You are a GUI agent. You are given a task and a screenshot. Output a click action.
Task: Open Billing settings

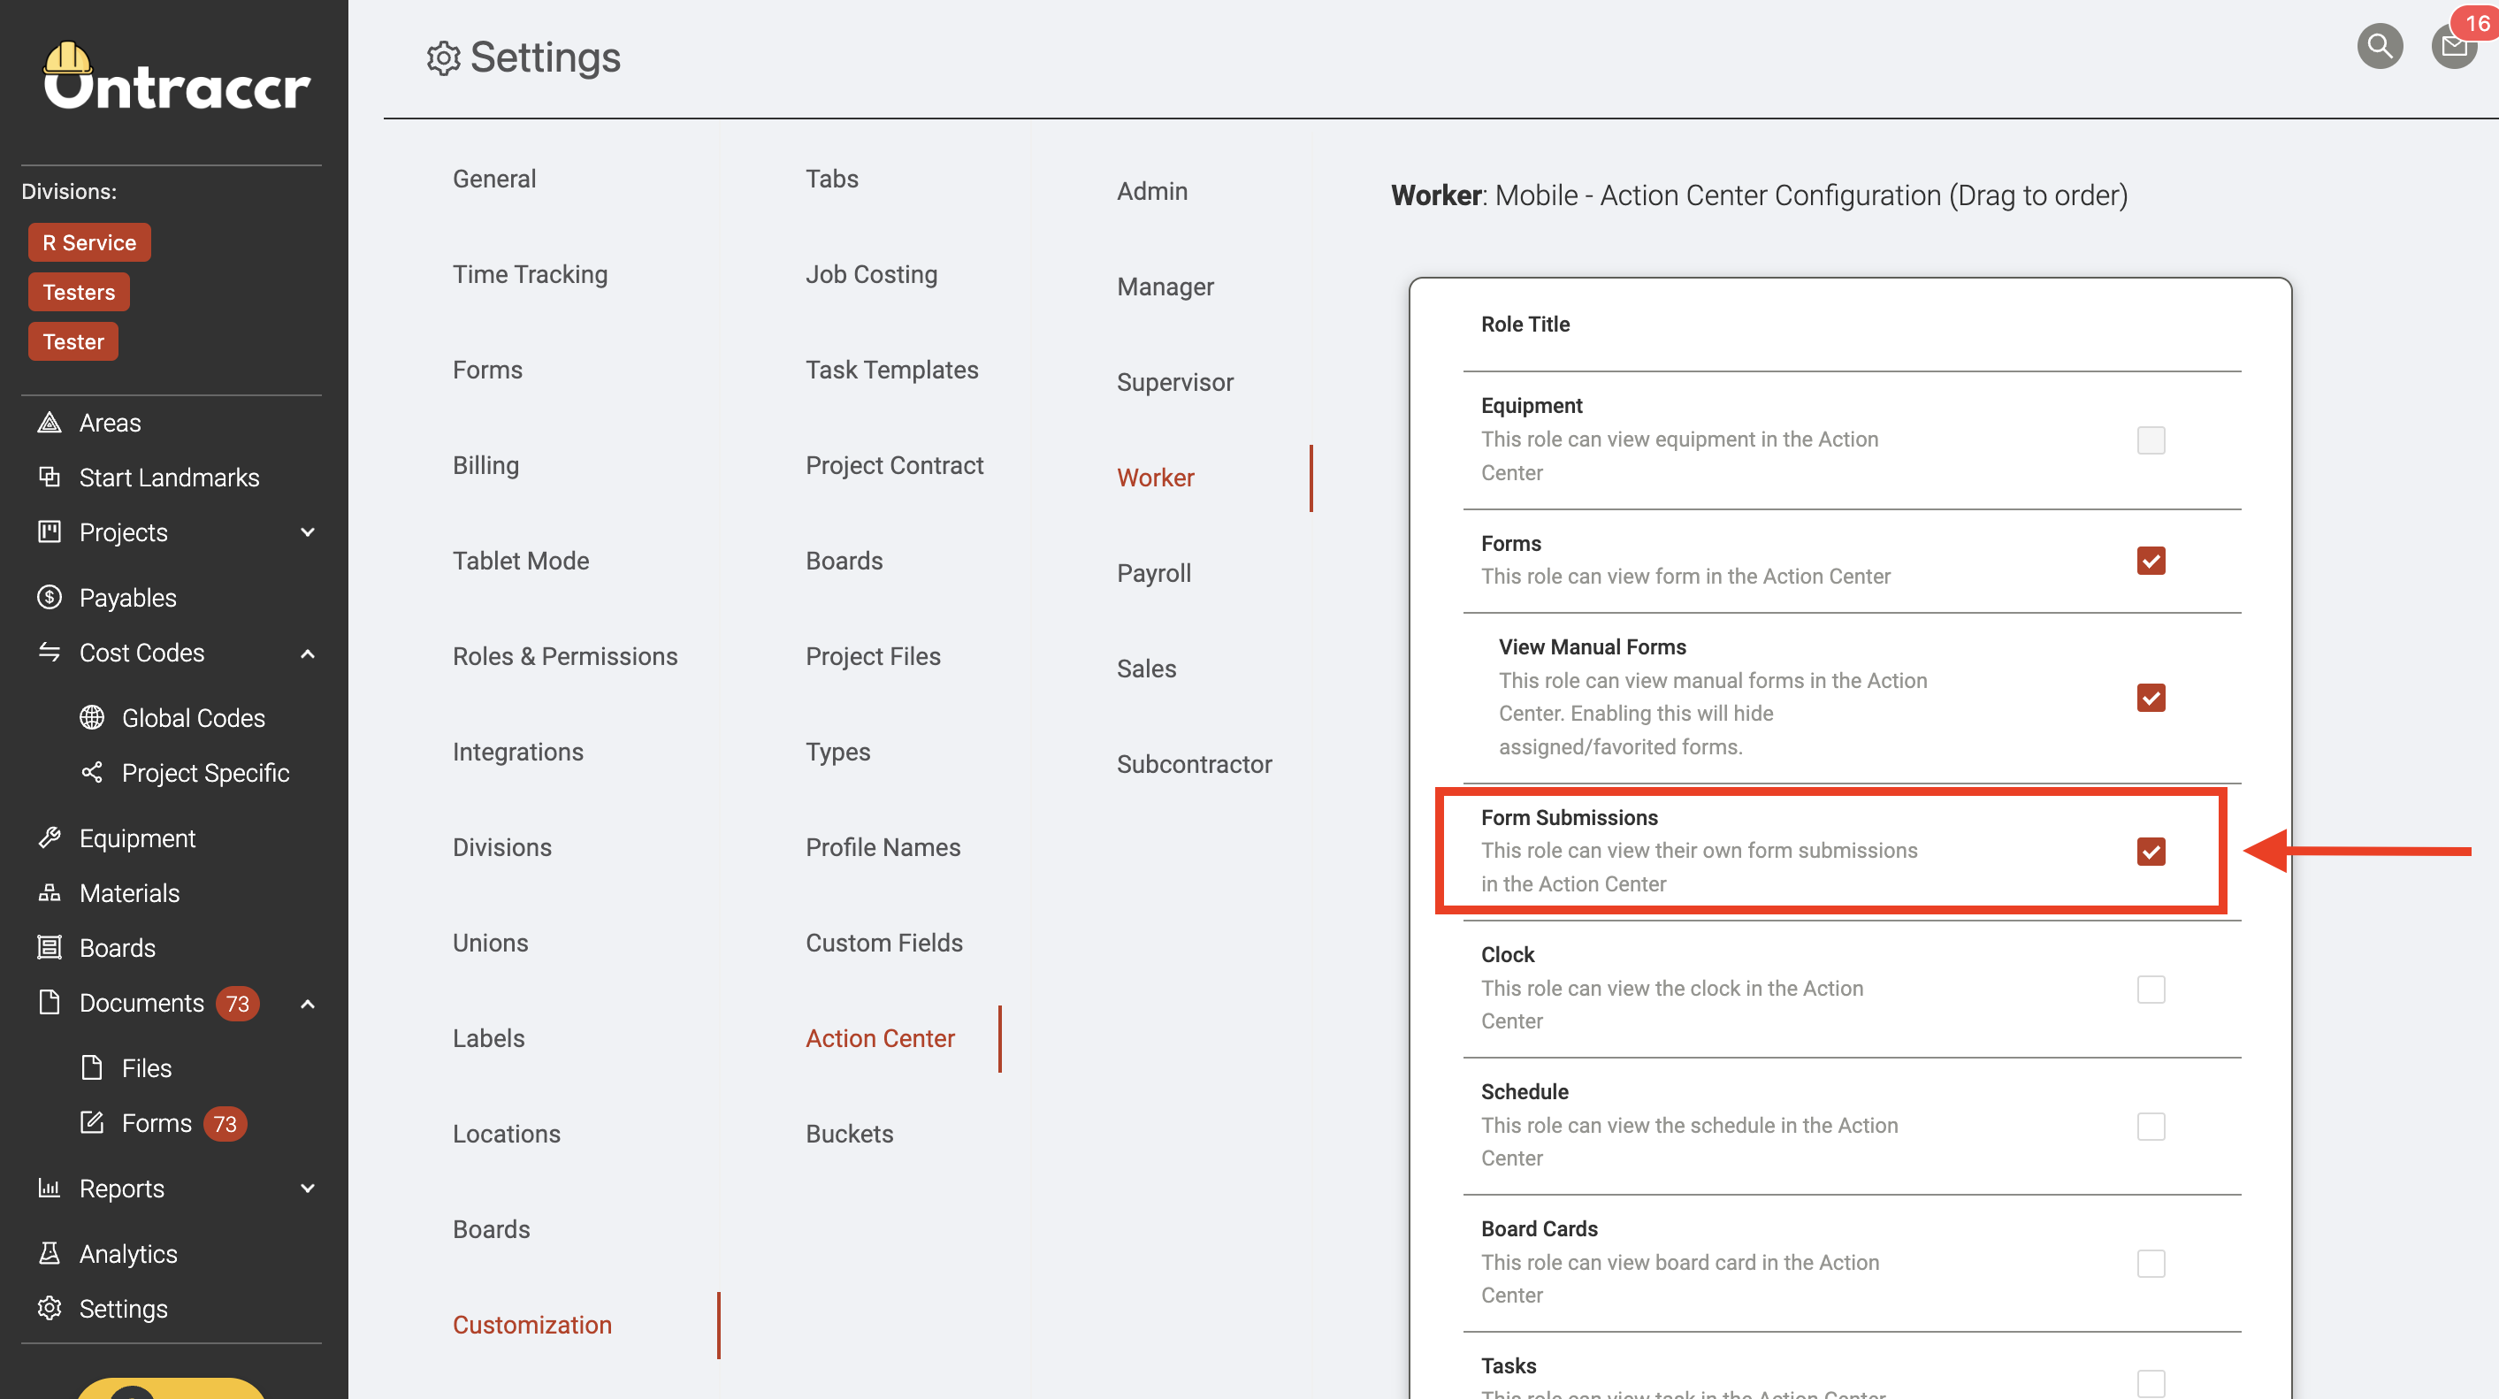pyautogui.click(x=485, y=466)
